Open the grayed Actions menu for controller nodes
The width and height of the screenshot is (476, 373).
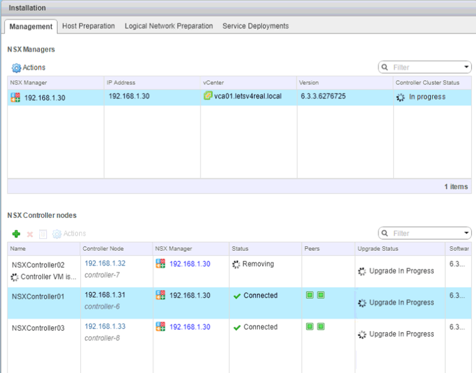click(x=69, y=234)
